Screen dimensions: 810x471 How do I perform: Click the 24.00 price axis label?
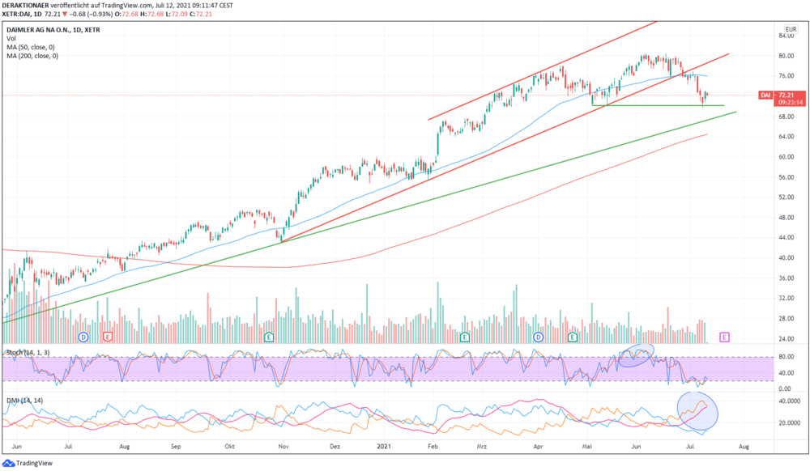click(786, 339)
